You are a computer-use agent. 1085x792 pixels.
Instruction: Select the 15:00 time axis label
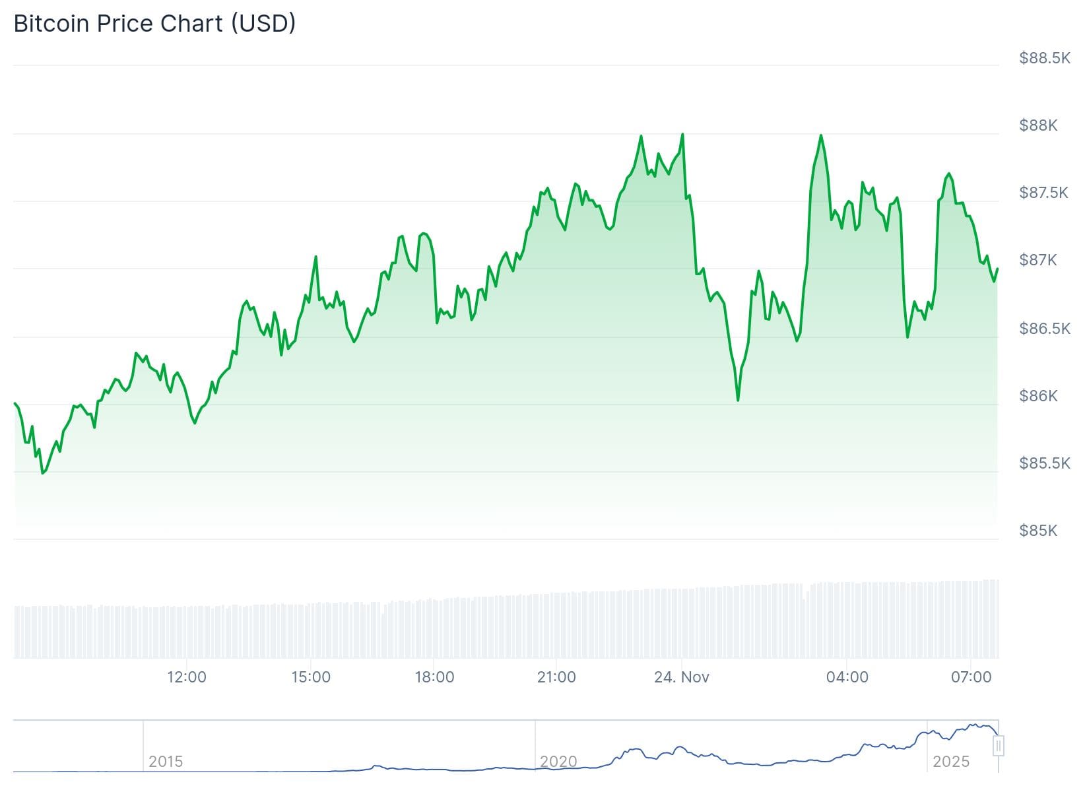[x=311, y=677]
